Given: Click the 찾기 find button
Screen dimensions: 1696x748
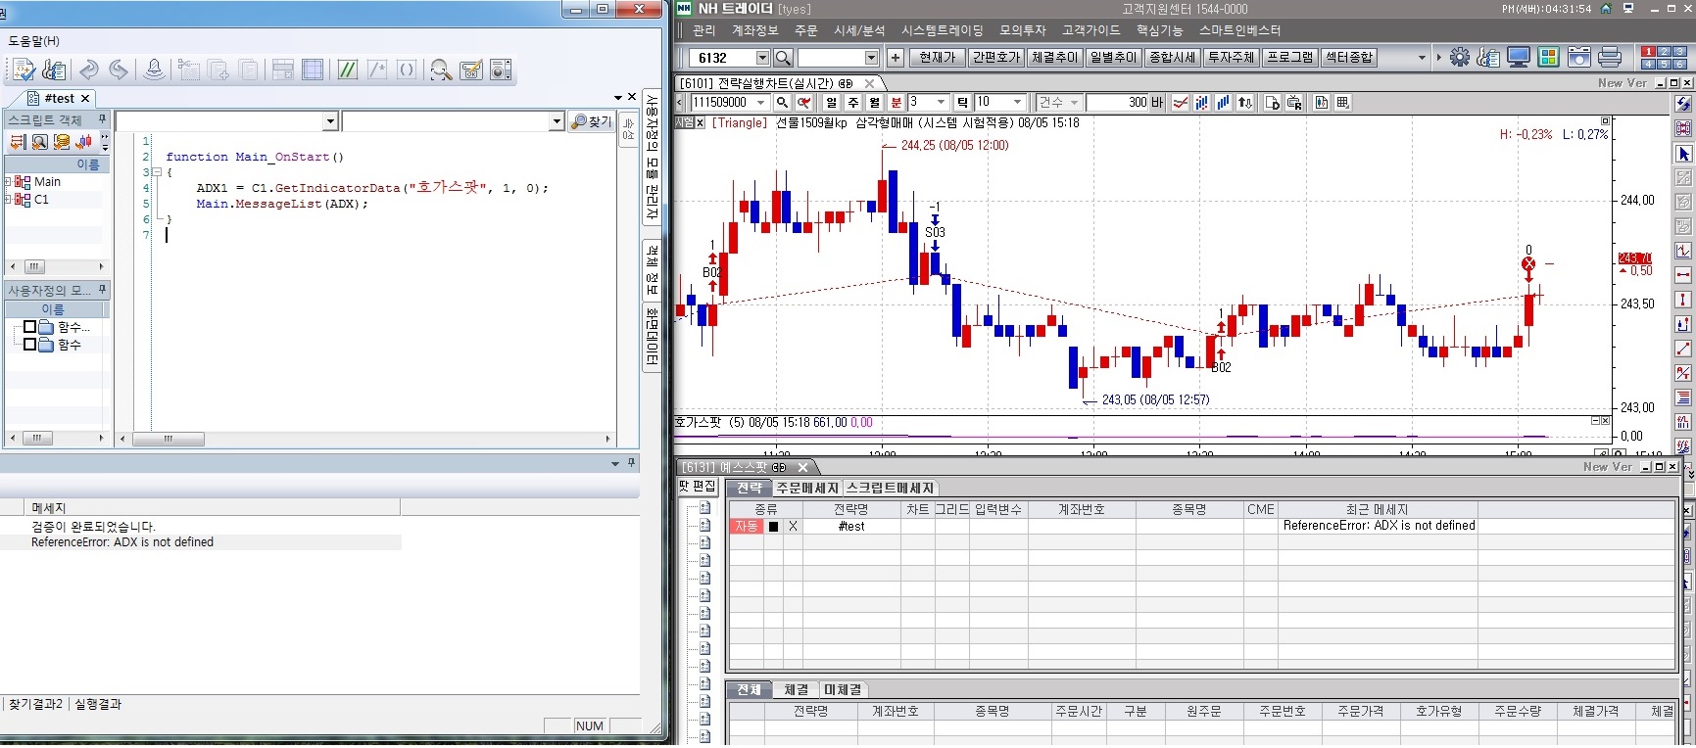Looking at the screenshot, I should 592,121.
